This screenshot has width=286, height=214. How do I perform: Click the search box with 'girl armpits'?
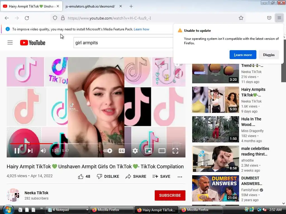tap(123, 43)
